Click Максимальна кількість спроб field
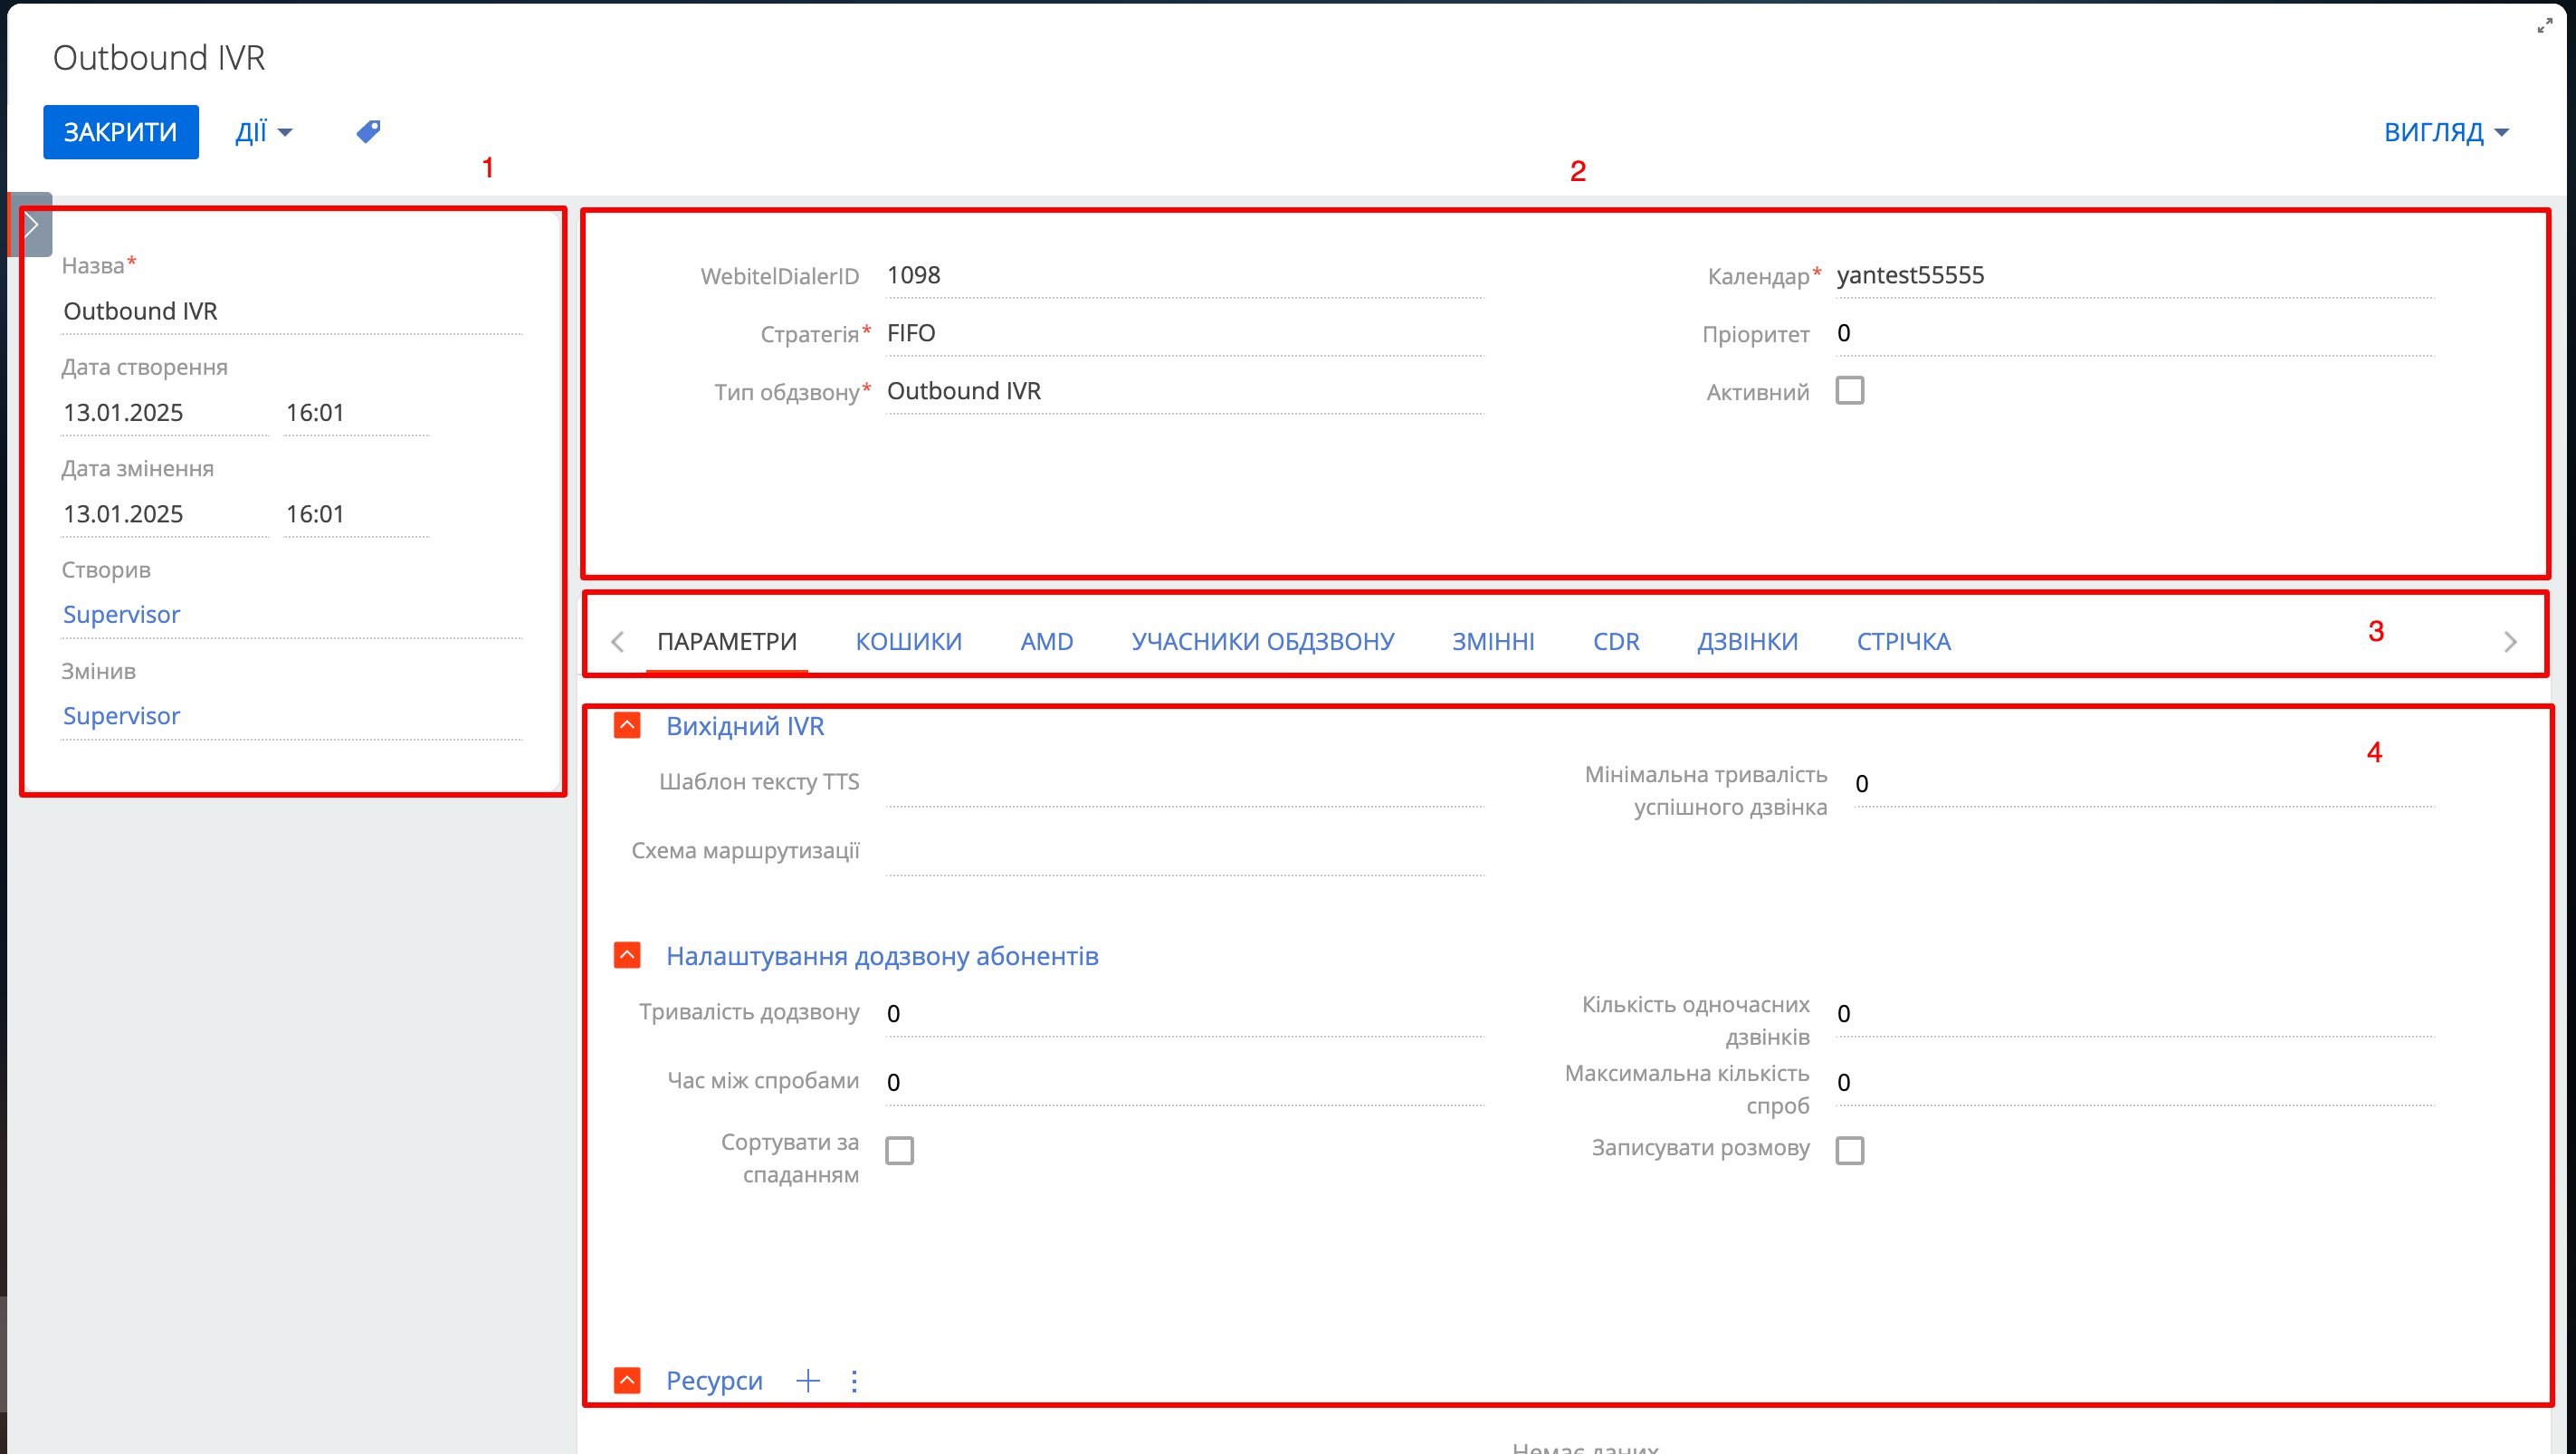The height and width of the screenshot is (1454, 2576). click(2135, 1083)
